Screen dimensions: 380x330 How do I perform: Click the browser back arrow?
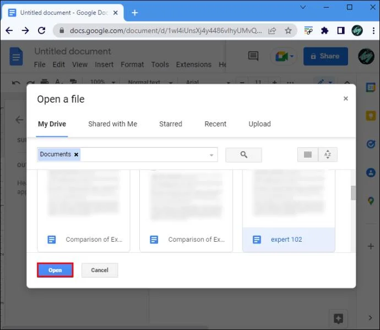(x=9, y=30)
